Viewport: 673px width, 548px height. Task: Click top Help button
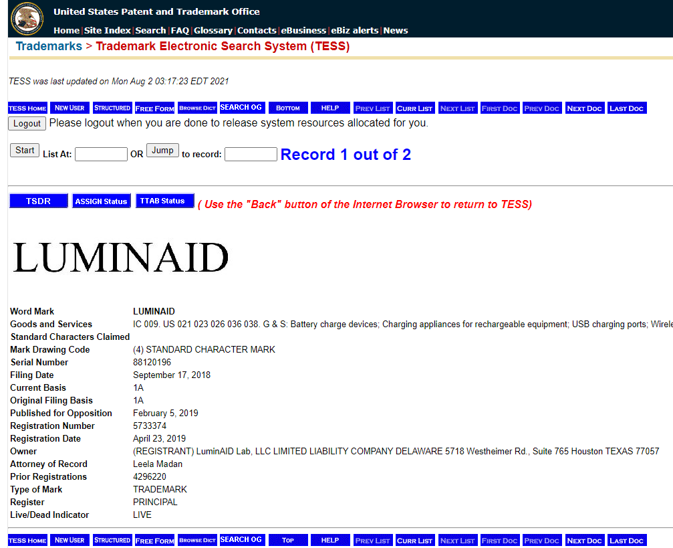[x=330, y=108]
